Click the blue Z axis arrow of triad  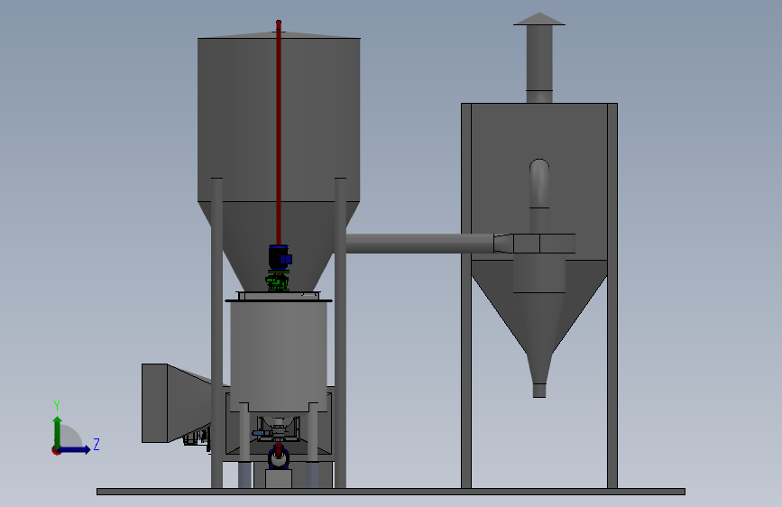(75, 449)
